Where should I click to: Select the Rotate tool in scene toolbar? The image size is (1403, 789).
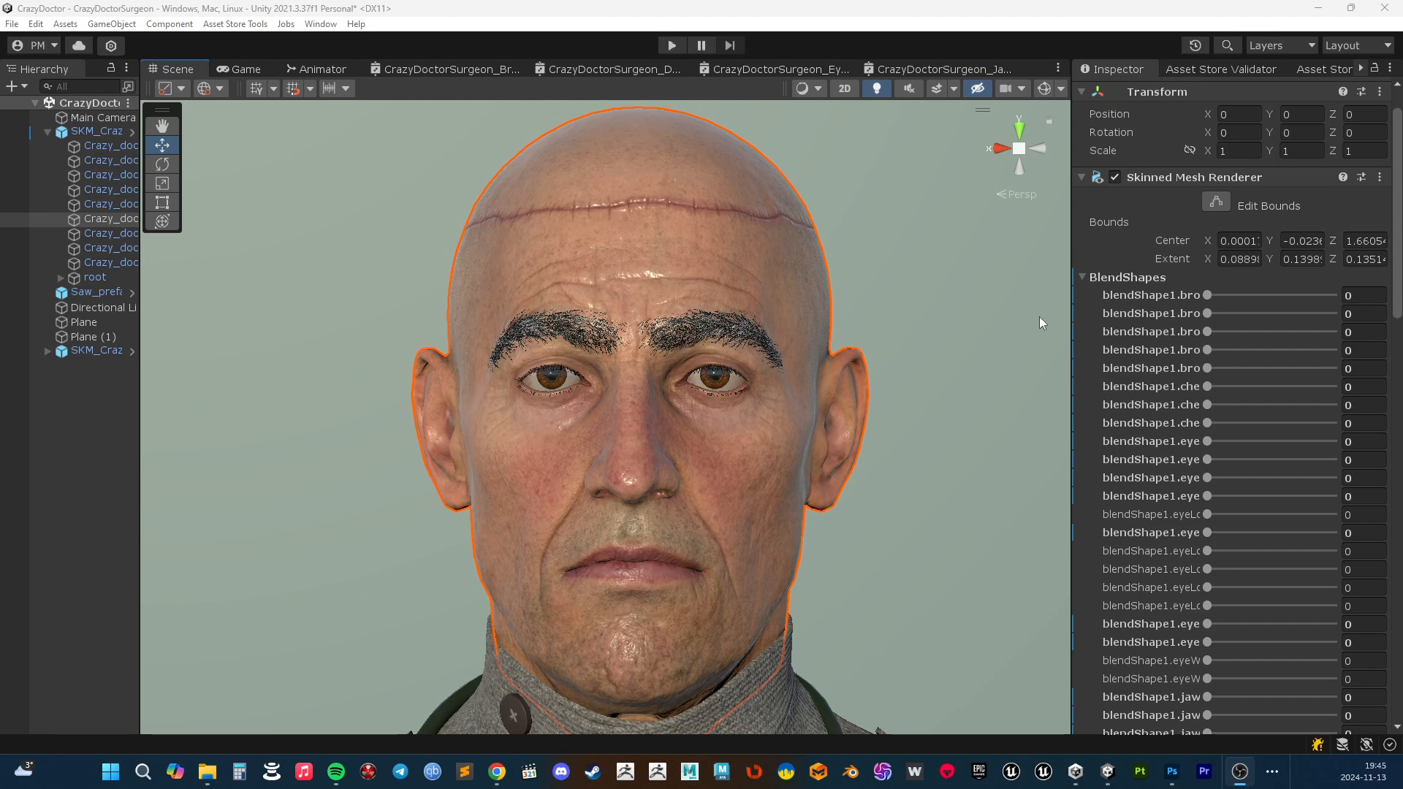(x=162, y=164)
